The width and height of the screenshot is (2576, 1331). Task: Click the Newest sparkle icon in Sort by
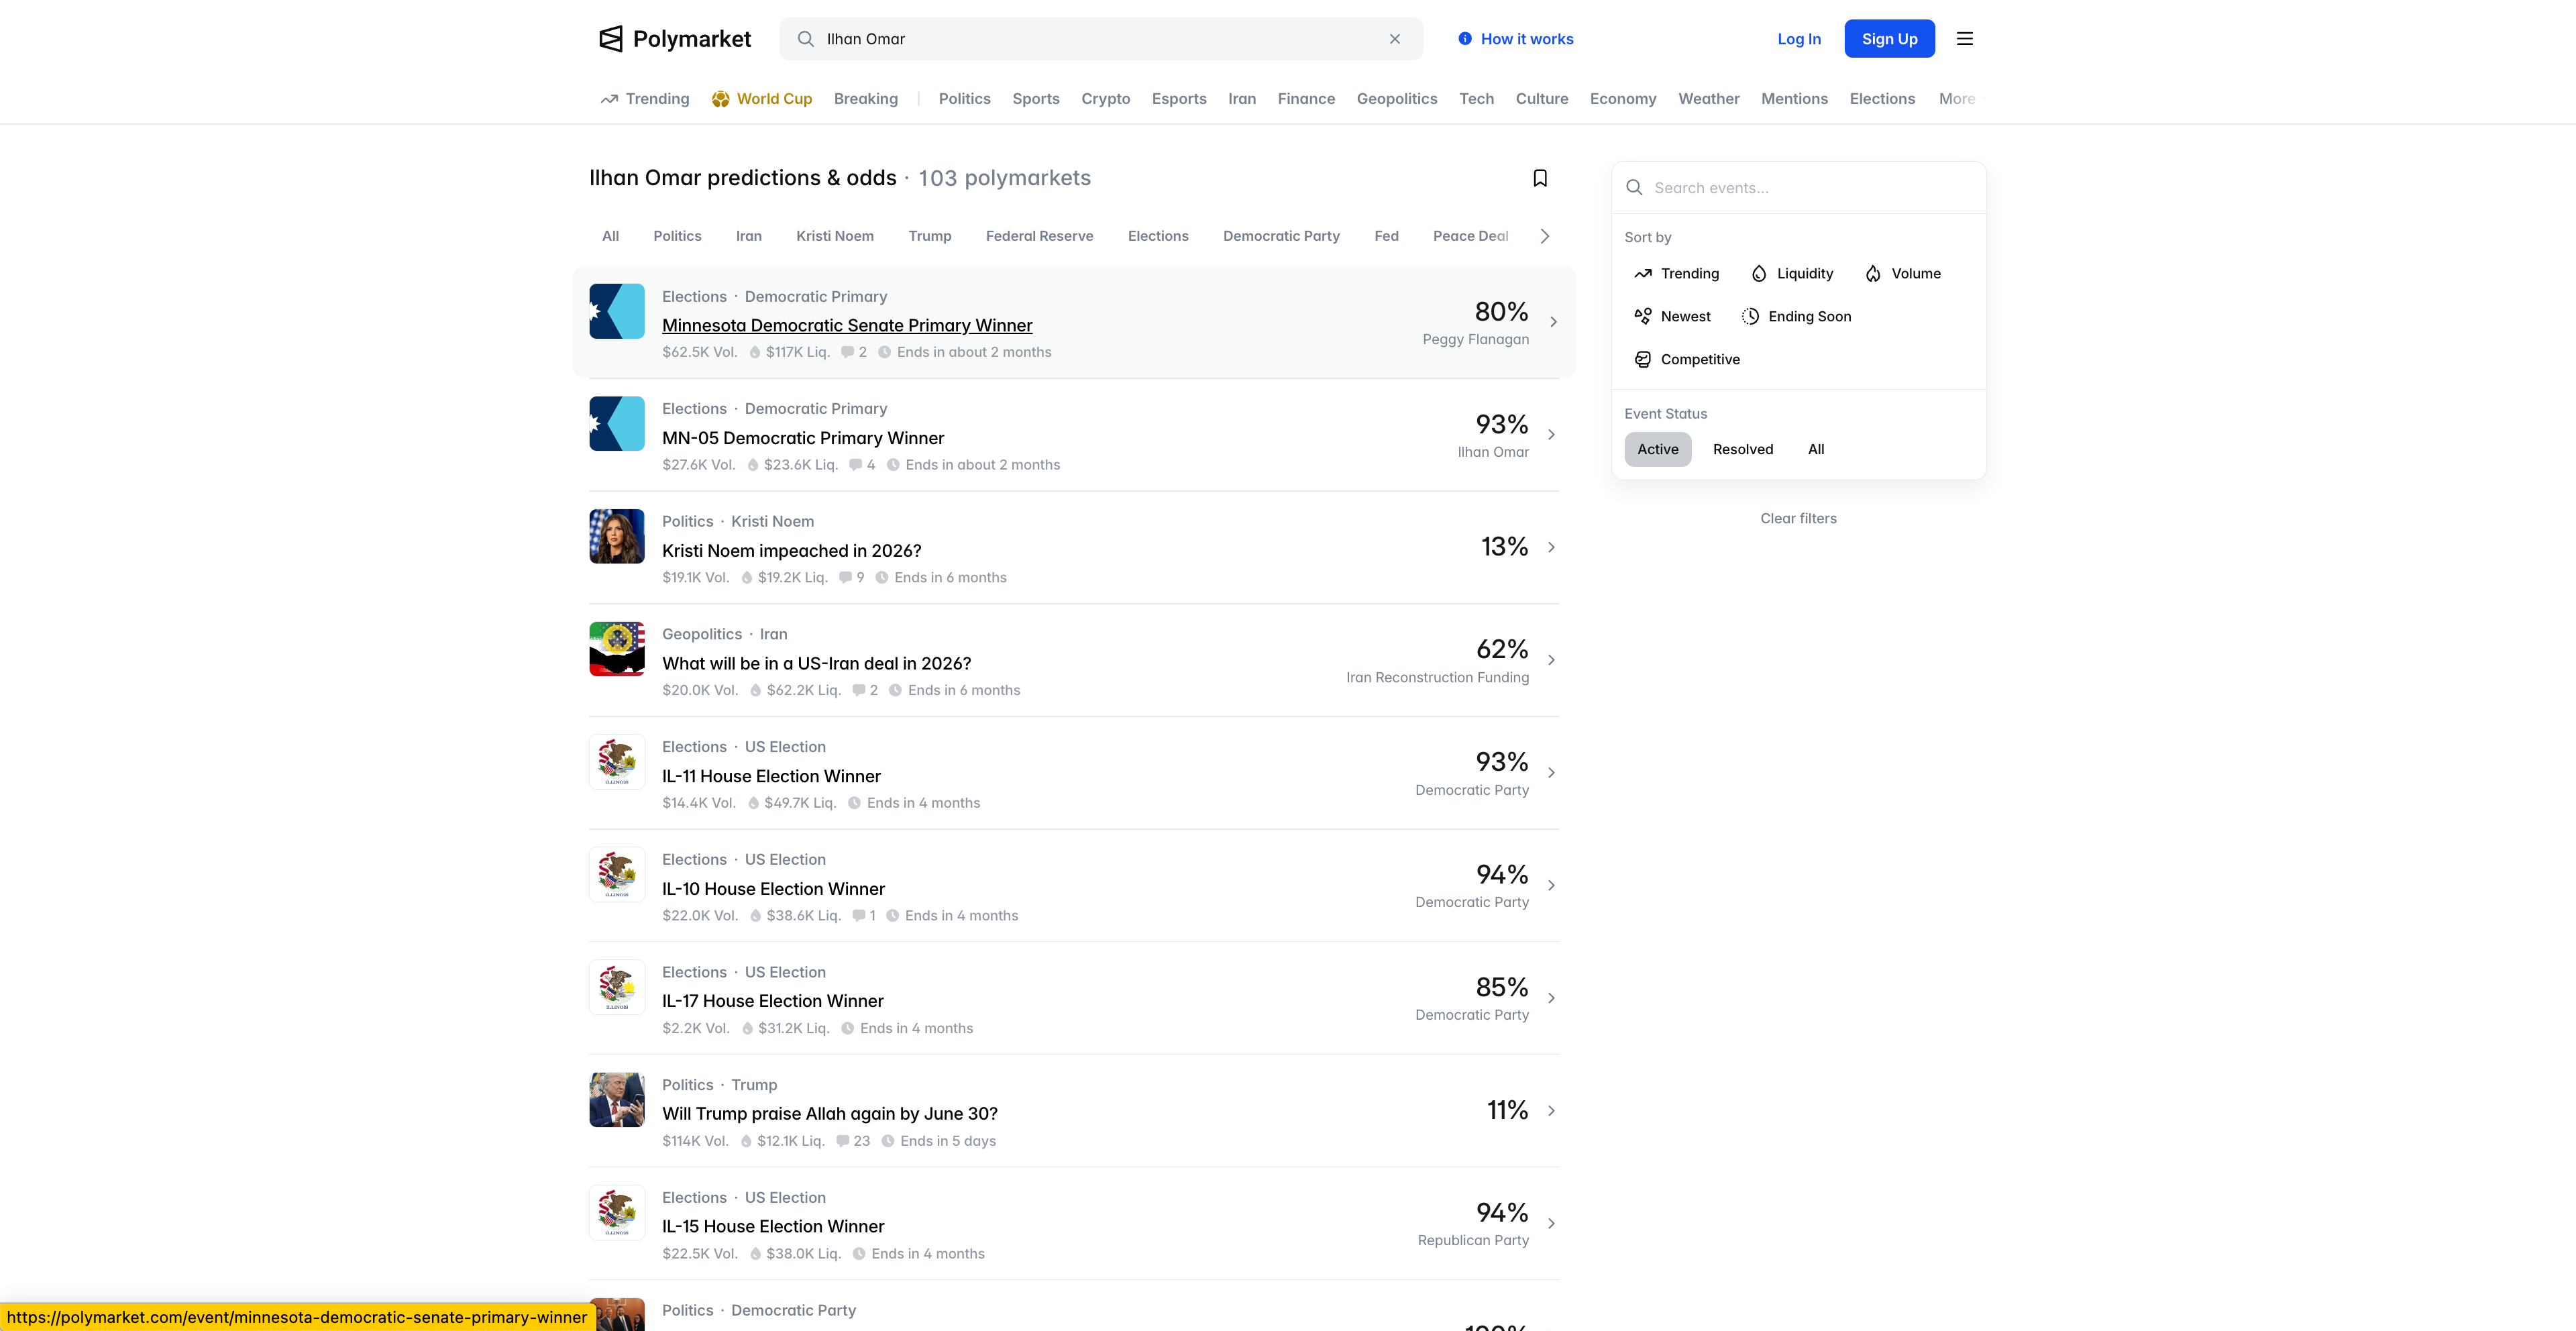click(x=1642, y=317)
